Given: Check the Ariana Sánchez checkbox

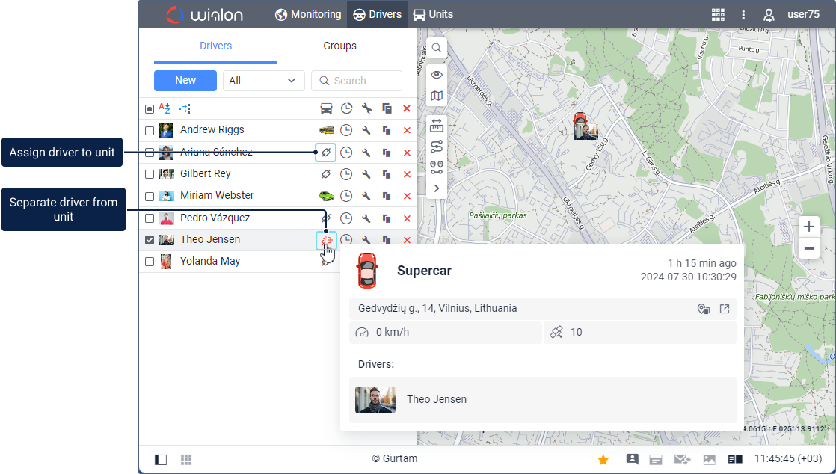Looking at the screenshot, I should click(150, 153).
